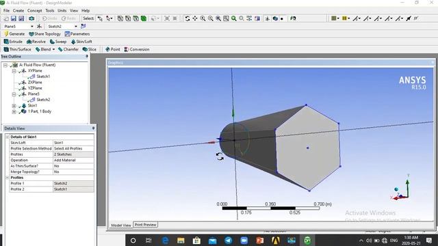
Task: Open the Tools menu
Action: click(50, 11)
